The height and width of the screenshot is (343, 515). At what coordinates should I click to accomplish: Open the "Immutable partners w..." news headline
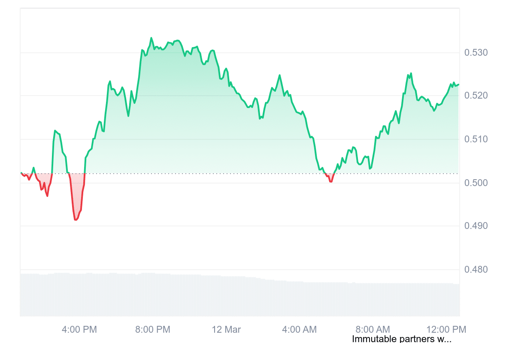(401, 339)
